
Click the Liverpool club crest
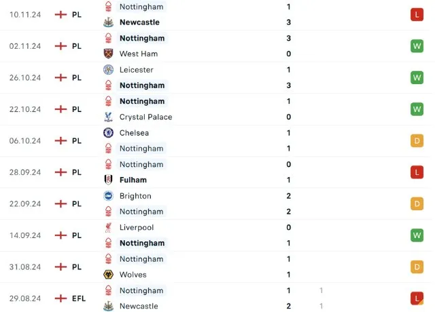coord(107,227)
